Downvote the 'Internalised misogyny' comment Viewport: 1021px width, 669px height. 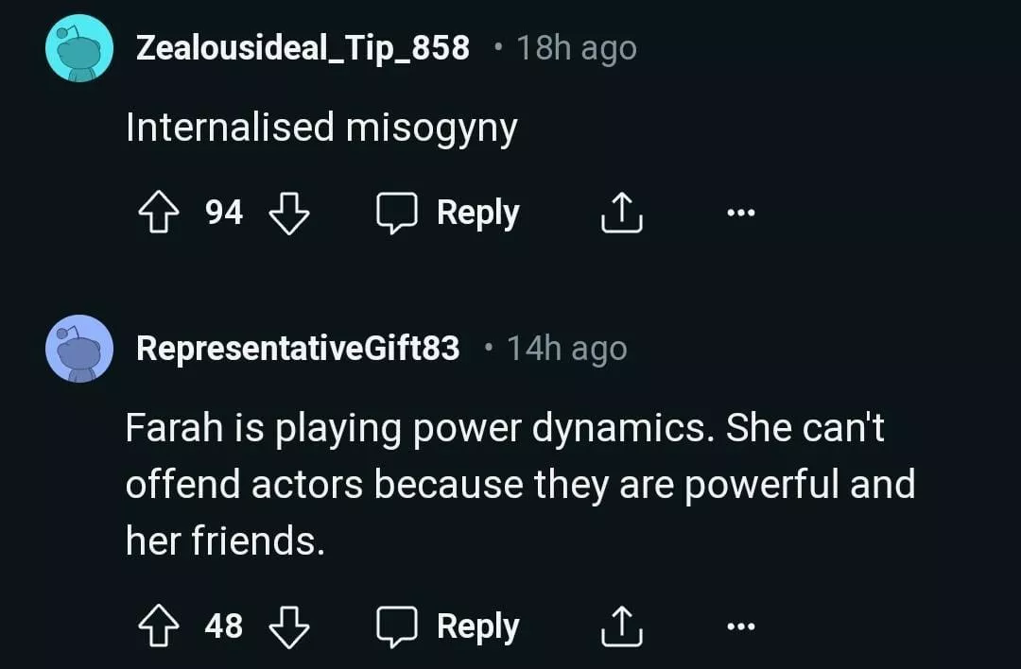(x=289, y=213)
